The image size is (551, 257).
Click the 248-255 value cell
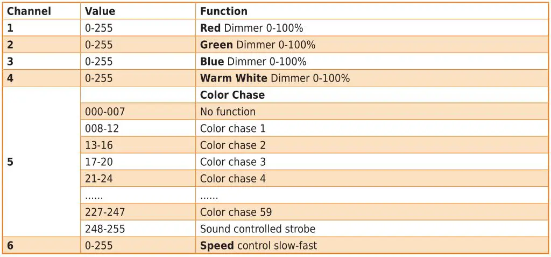click(105, 229)
